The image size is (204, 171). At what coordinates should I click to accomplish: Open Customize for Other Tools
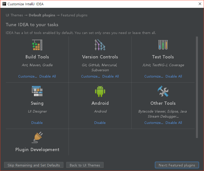click(x=154, y=123)
